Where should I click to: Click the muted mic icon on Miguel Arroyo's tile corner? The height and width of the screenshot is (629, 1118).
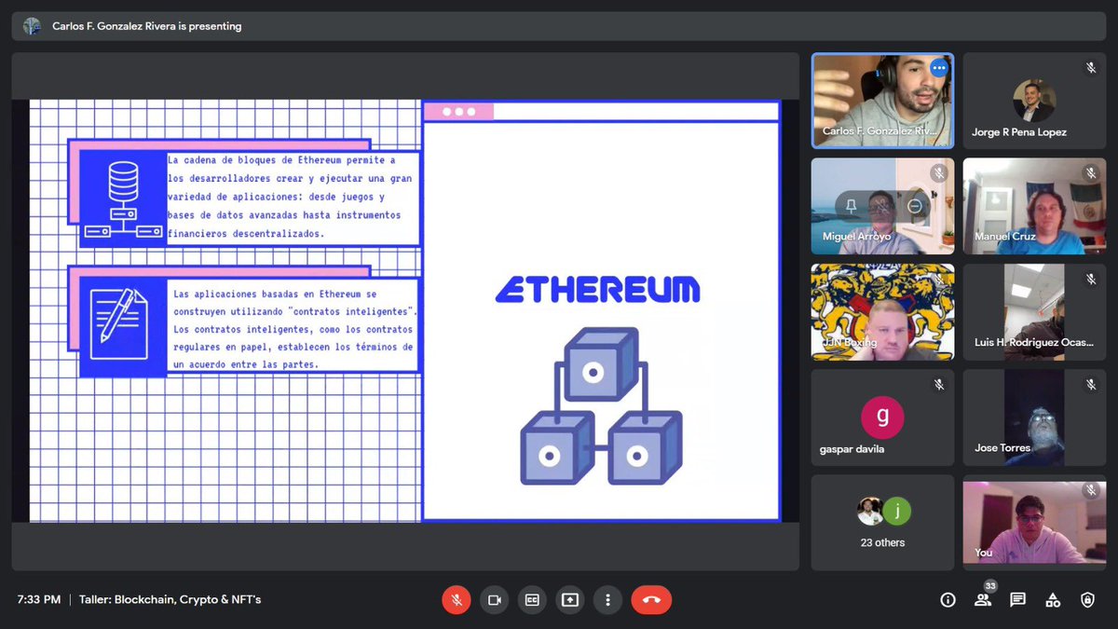pos(939,173)
